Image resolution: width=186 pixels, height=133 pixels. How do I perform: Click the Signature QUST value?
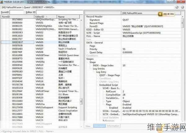point(126,20)
